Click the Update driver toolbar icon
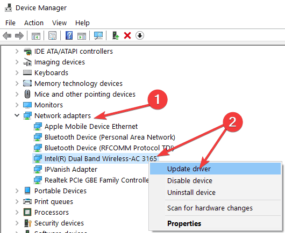Screen dimensions: 285x233 [116, 35]
